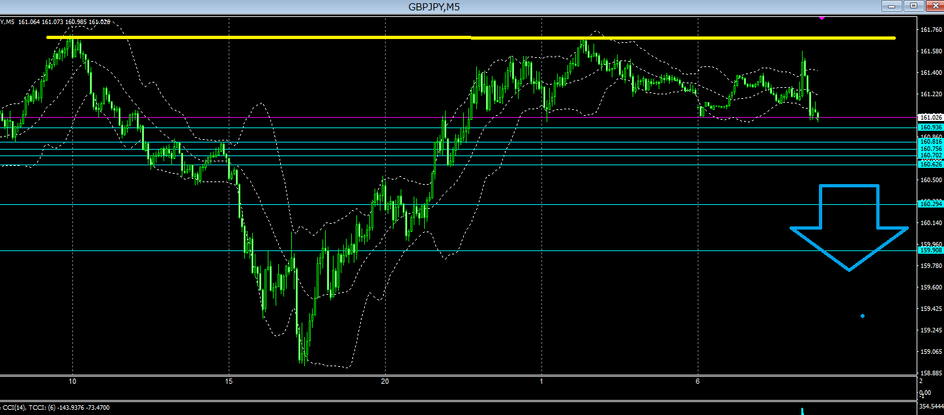Click the magenta triangle chart shift marker
Image resolution: width=944 pixels, height=415 pixels.
point(822,18)
